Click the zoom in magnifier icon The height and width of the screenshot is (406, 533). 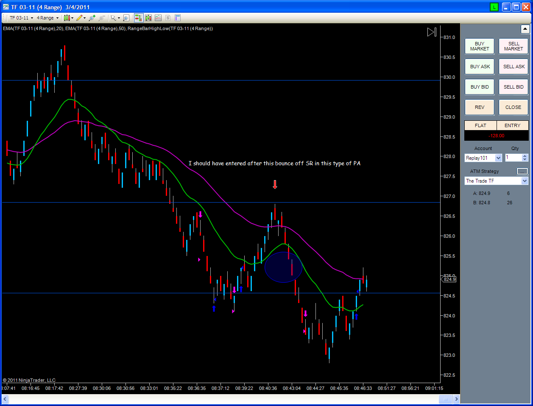pyautogui.click(x=92, y=18)
